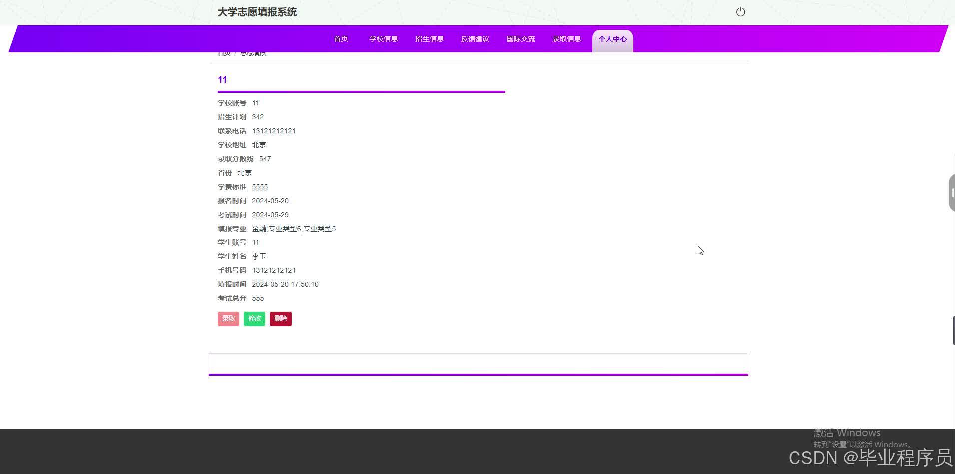Click the purple heading 11

tap(222, 80)
